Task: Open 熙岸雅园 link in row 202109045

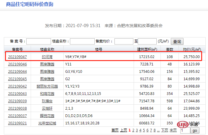Action: [47, 79]
